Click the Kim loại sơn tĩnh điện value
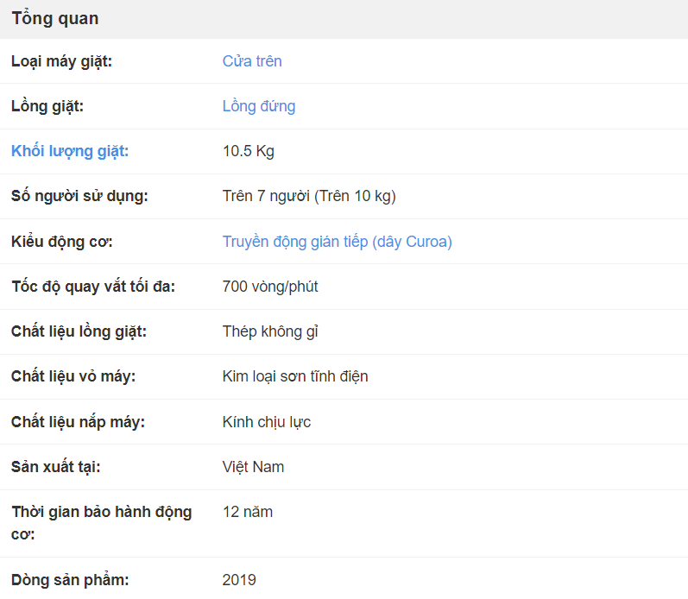The image size is (688, 599). pyautogui.click(x=295, y=376)
